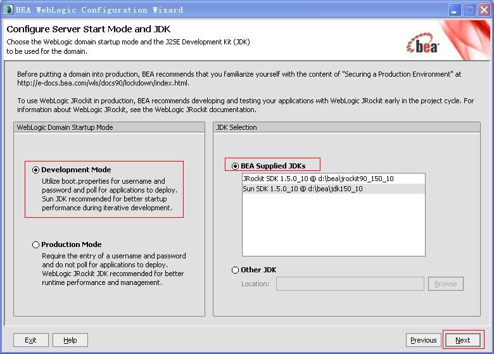Viewport: 494px width, 354px height.
Task: Select the Production Mode radio button
Action: click(x=35, y=244)
